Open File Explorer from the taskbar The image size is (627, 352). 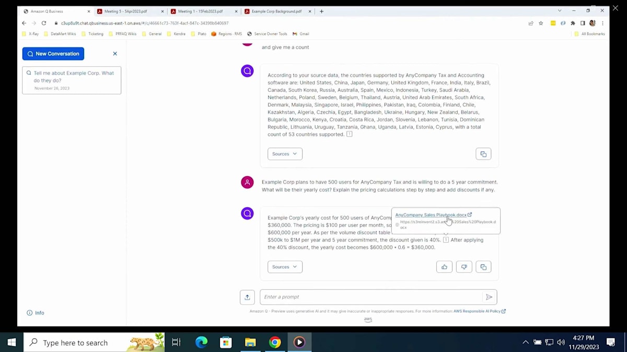point(250,343)
